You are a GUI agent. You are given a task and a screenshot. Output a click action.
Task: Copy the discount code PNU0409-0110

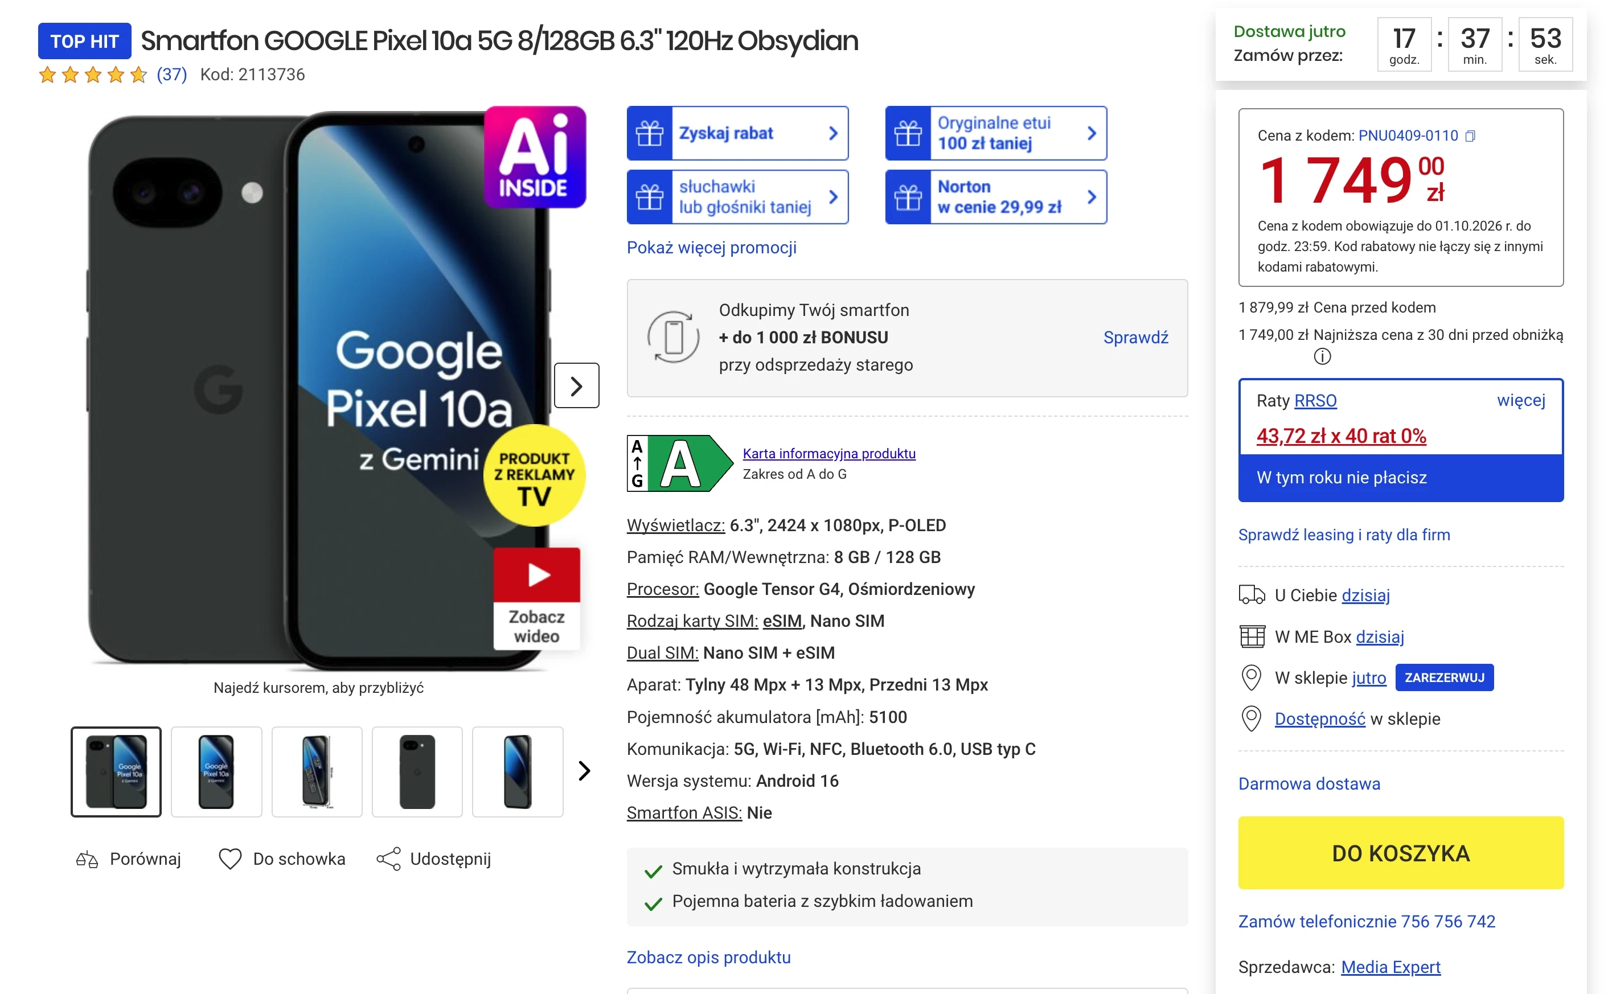(x=1471, y=136)
